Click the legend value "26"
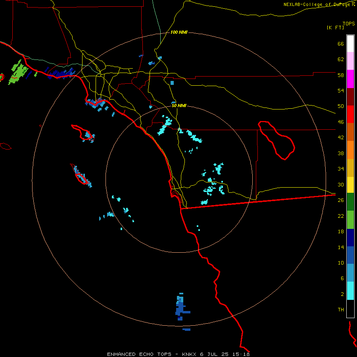The image size is (357, 357). (x=341, y=200)
